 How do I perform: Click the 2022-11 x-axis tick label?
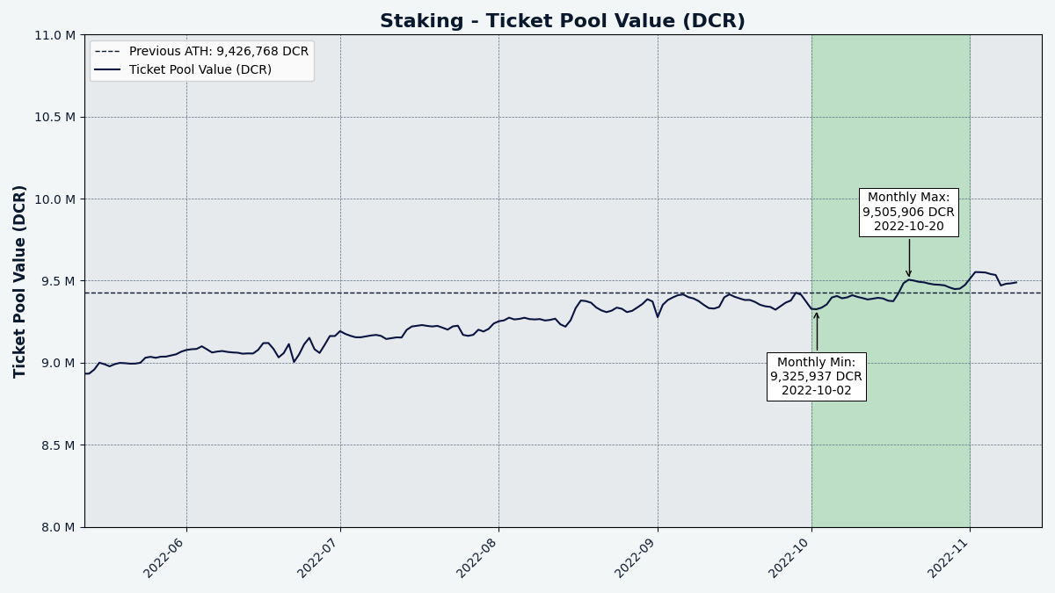(949, 557)
